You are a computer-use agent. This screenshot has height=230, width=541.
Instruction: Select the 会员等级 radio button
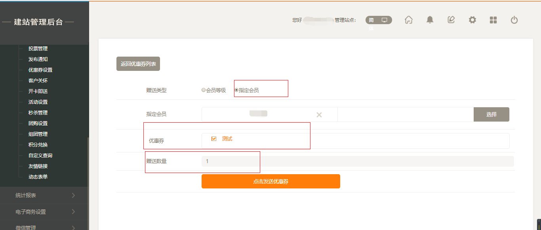point(204,90)
